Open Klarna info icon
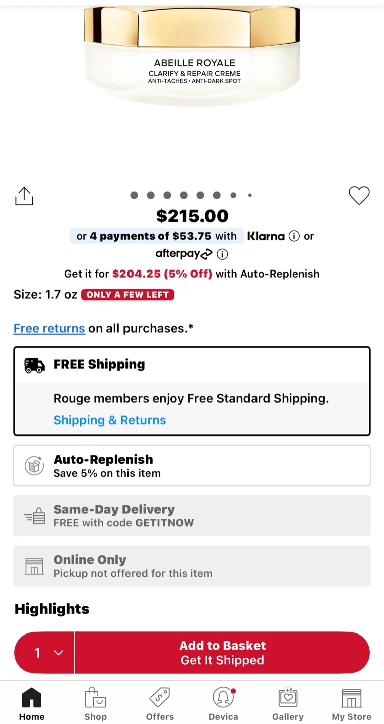384x724 pixels. click(x=294, y=236)
